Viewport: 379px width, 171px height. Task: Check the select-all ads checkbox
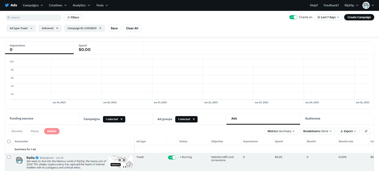9,141
